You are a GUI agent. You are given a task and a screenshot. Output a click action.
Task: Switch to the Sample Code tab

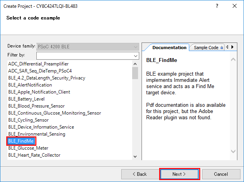206,48
